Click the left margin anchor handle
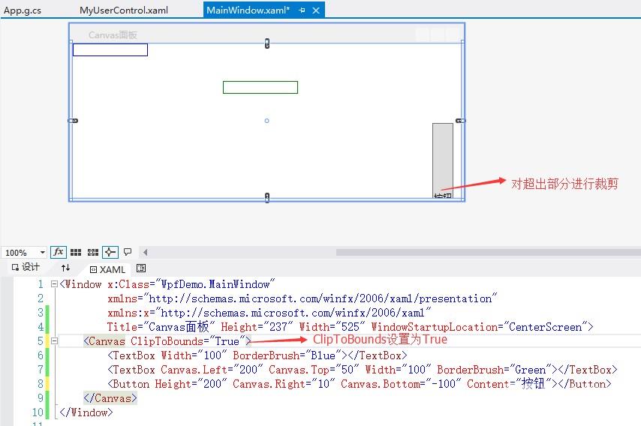The image size is (641, 426). [73, 121]
